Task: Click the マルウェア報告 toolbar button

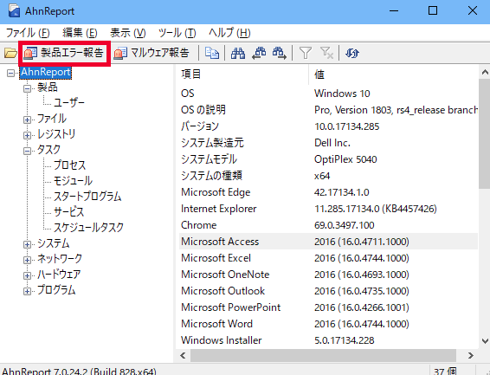Action: click(x=152, y=53)
